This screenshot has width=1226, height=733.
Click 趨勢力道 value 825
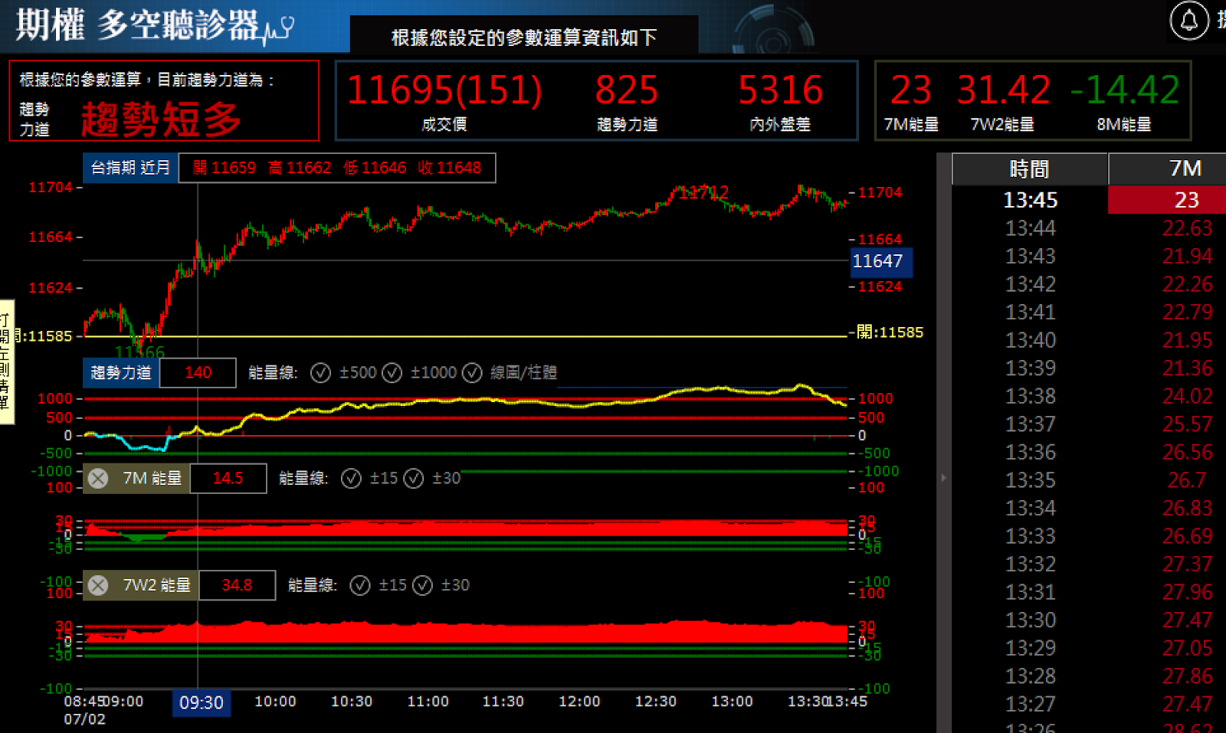coord(627,90)
